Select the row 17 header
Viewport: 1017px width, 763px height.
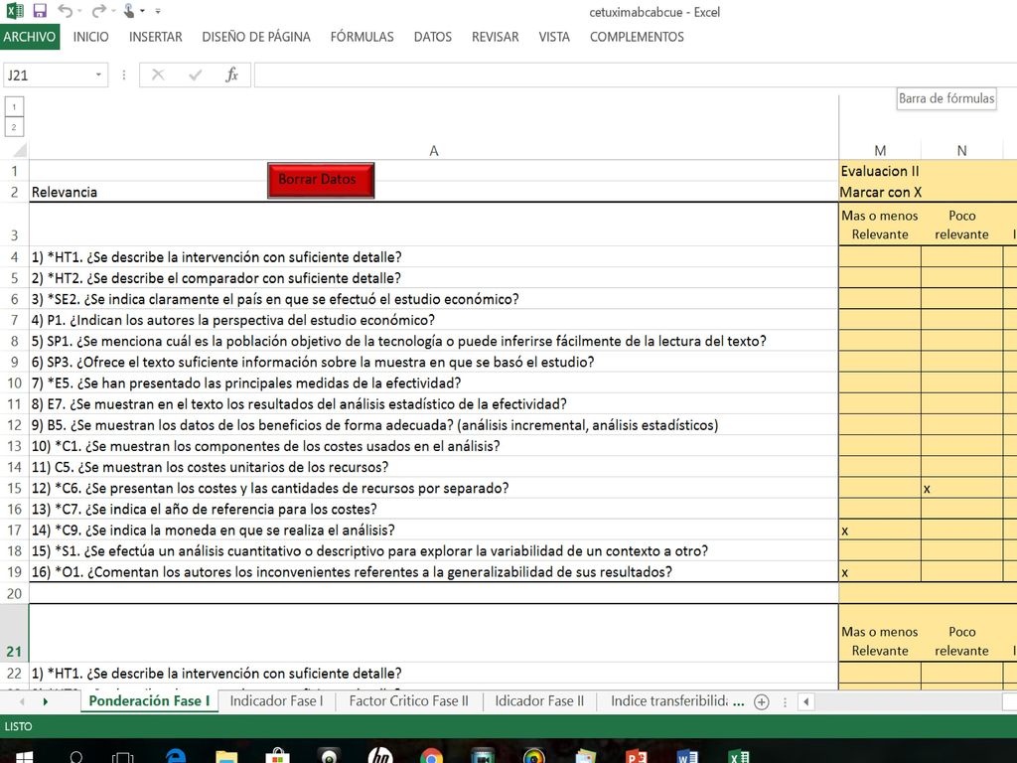click(x=14, y=531)
